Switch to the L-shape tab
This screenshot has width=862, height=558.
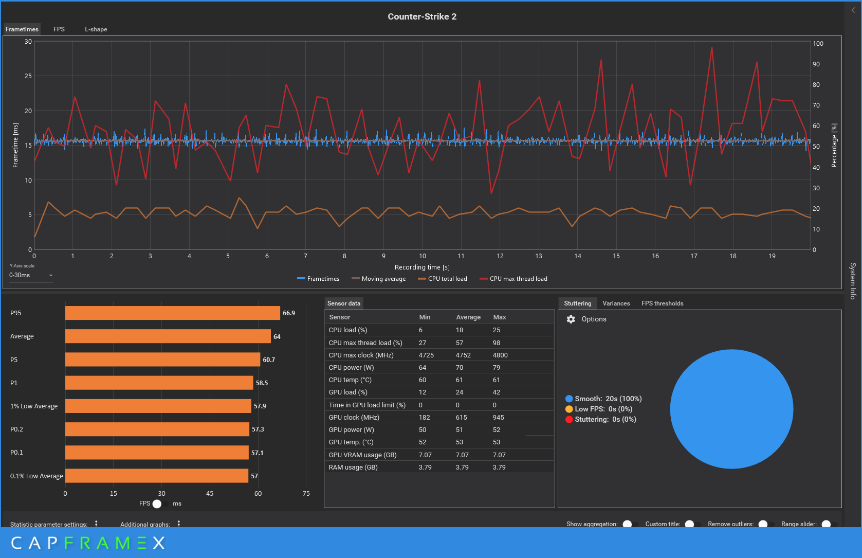point(96,29)
